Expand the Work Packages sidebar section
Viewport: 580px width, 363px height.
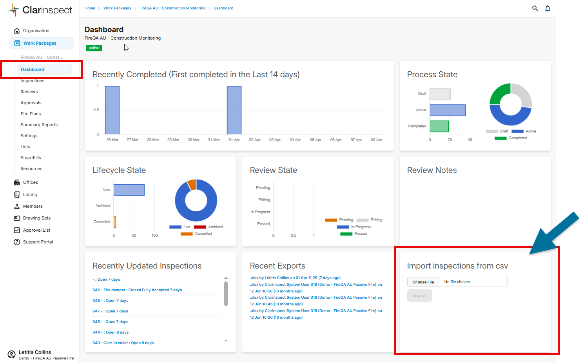[x=40, y=43]
